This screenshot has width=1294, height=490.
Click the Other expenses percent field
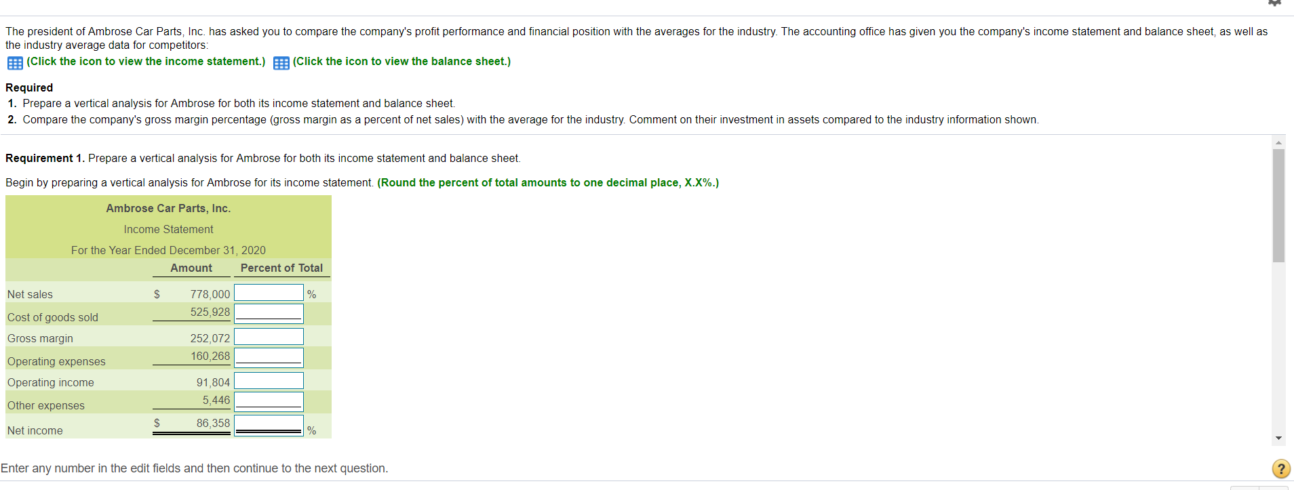(x=269, y=401)
